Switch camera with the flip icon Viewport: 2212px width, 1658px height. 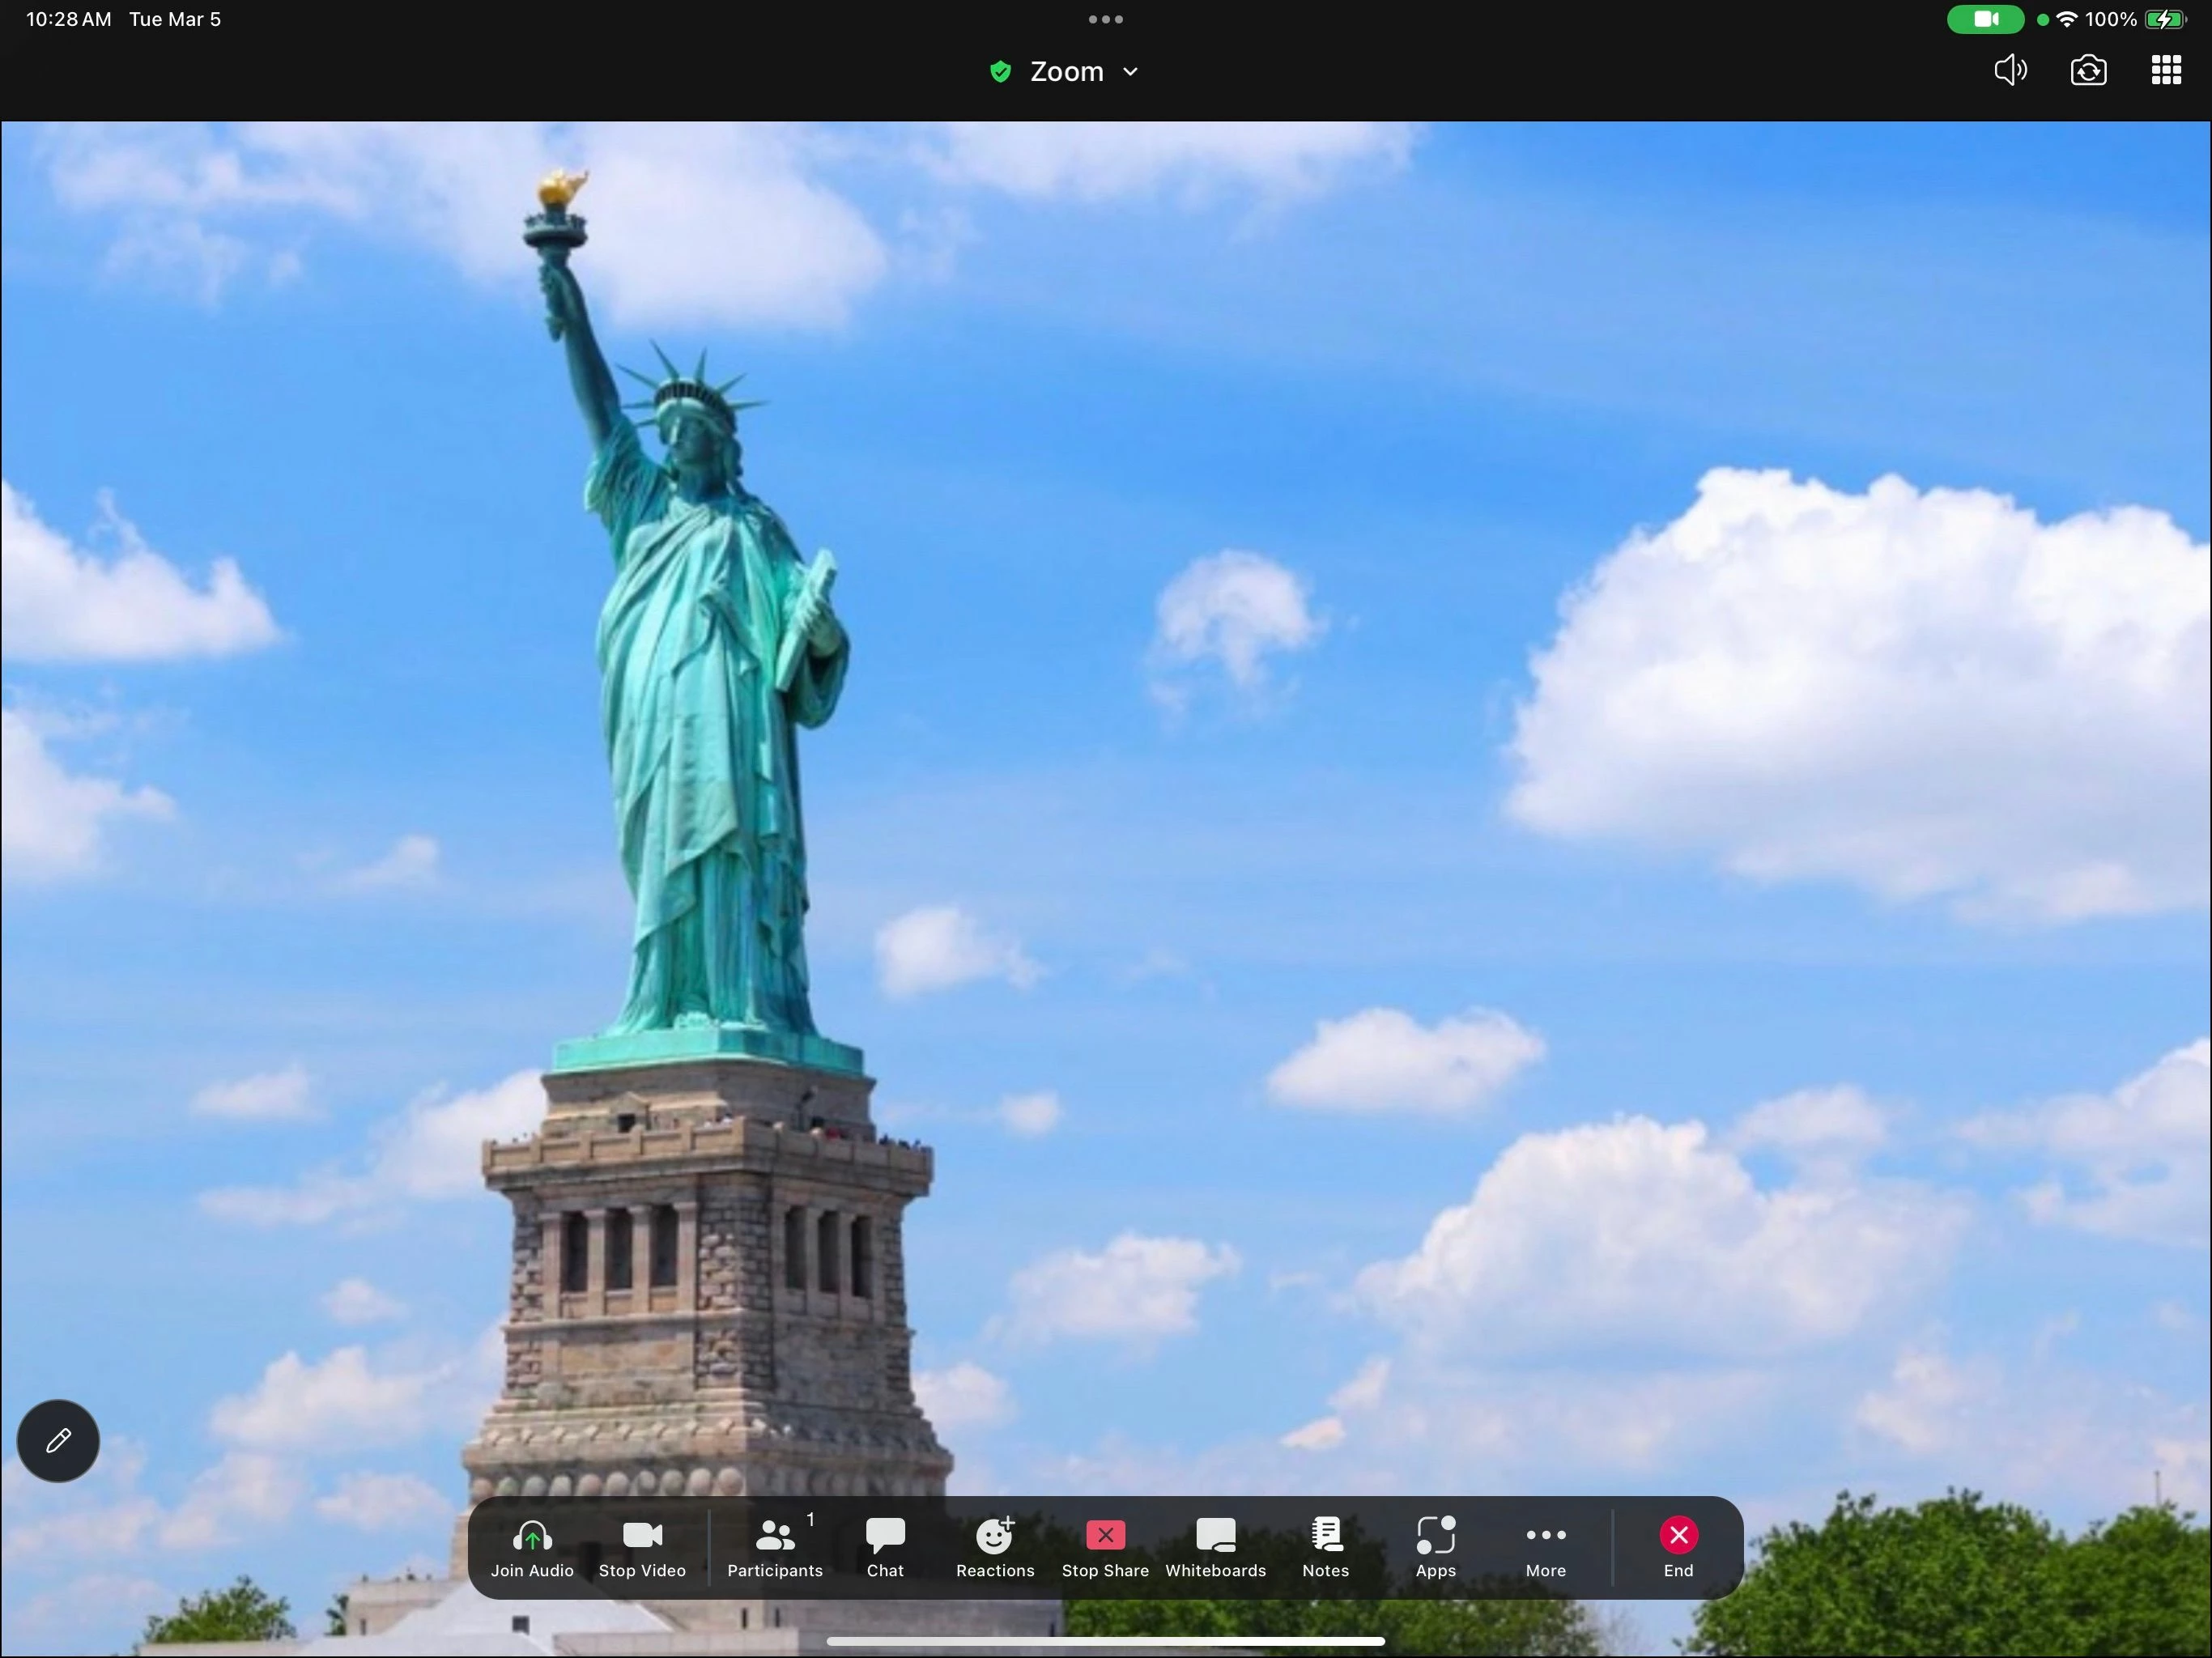[x=2088, y=70]
